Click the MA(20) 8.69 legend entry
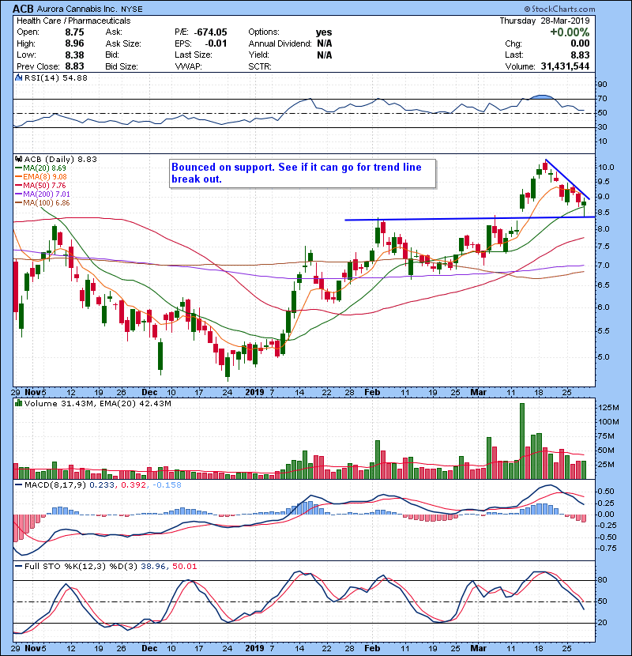The image size is (632, 656). pyautogui.click(x=44, y=168)
